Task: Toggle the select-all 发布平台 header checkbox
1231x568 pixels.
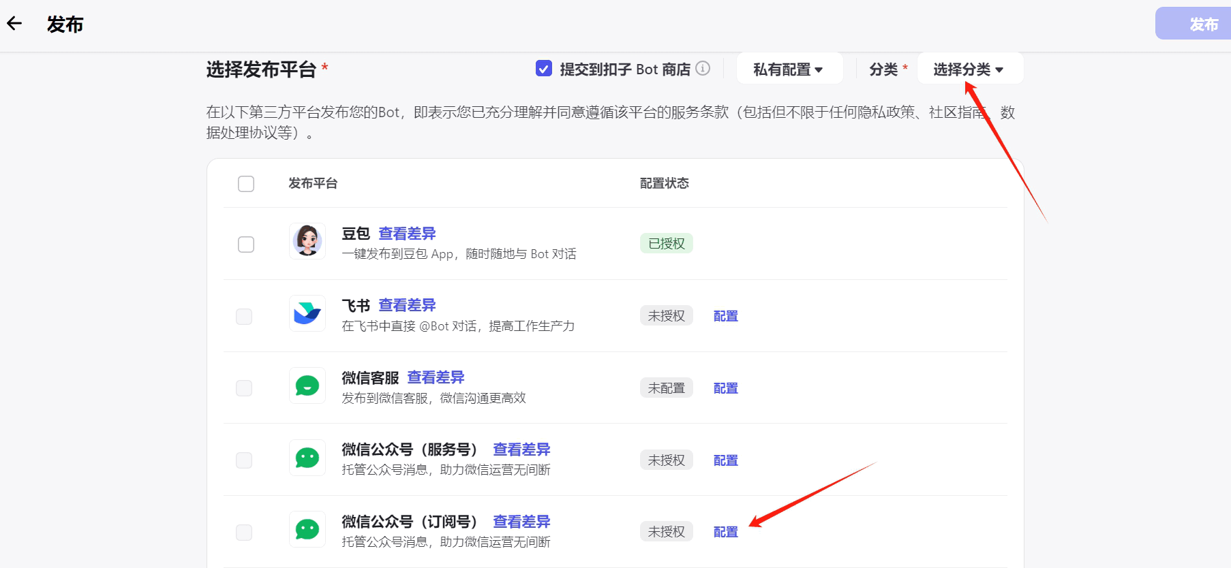Action: click(246, 184)
